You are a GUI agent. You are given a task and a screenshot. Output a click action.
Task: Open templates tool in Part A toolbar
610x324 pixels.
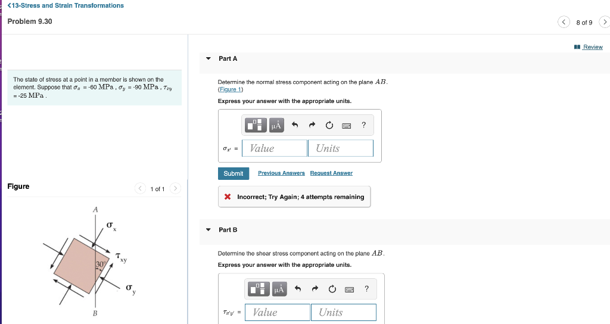click(256, 125)
